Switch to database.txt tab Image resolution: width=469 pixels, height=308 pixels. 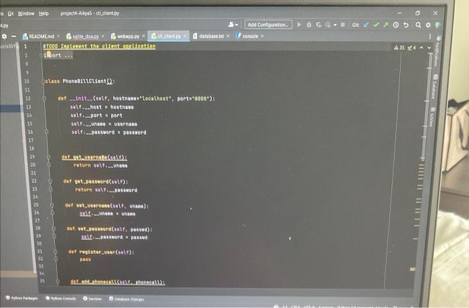208,36
